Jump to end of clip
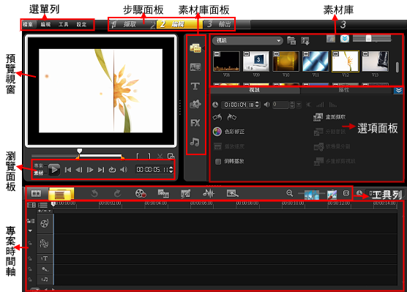407x292 pixels. tap(101, 170)
